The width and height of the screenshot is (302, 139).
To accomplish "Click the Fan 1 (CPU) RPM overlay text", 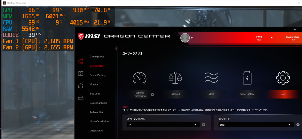I will coord(38,41).
